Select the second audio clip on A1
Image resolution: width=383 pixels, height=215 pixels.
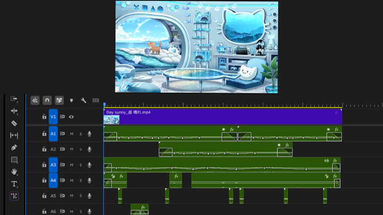coord(290,134)
